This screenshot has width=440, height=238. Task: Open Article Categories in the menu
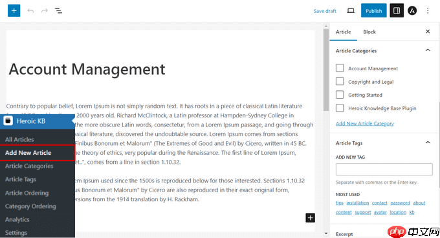click(29, 166)
